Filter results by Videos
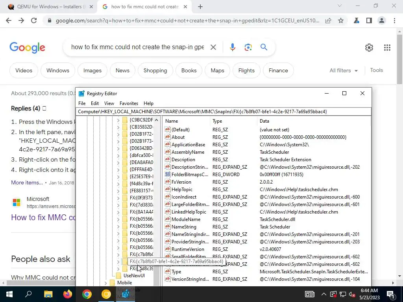403x302 pixels. coord(24,70)
